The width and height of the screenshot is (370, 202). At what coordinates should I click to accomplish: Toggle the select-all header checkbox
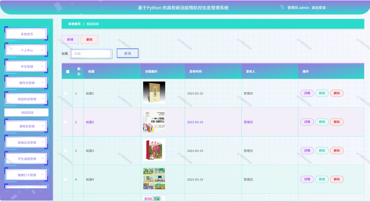[68, 72]
